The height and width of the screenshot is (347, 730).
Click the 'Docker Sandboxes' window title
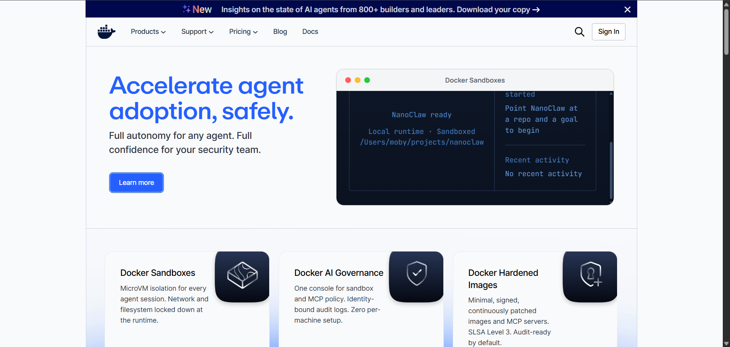475,80
